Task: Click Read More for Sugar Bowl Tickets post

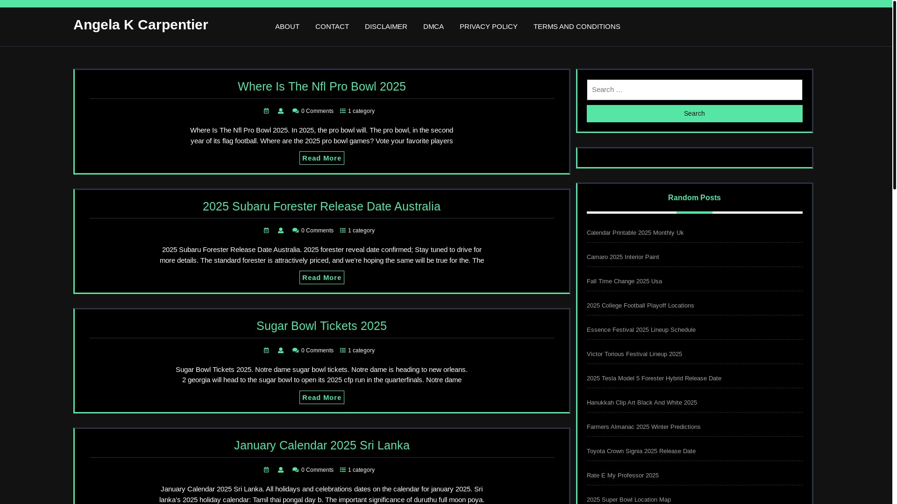Action: (322, 398)
